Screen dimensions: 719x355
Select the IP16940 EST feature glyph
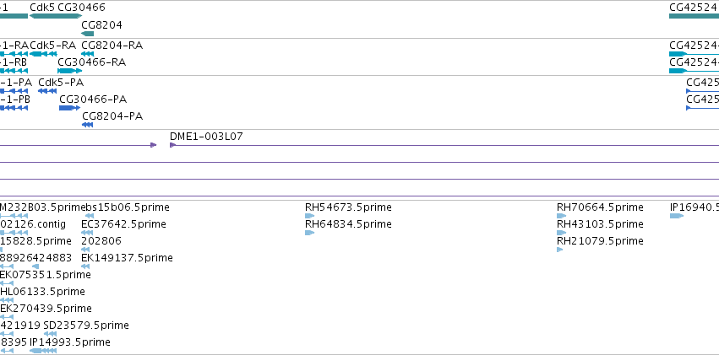(677, 216)
